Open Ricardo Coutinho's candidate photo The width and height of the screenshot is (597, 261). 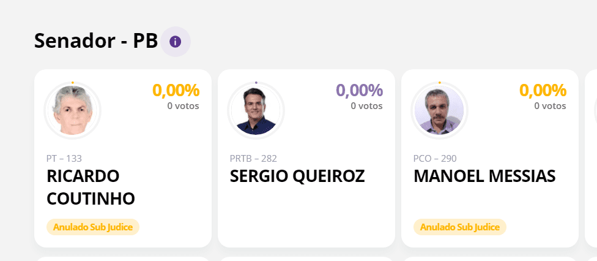[72, 111]
